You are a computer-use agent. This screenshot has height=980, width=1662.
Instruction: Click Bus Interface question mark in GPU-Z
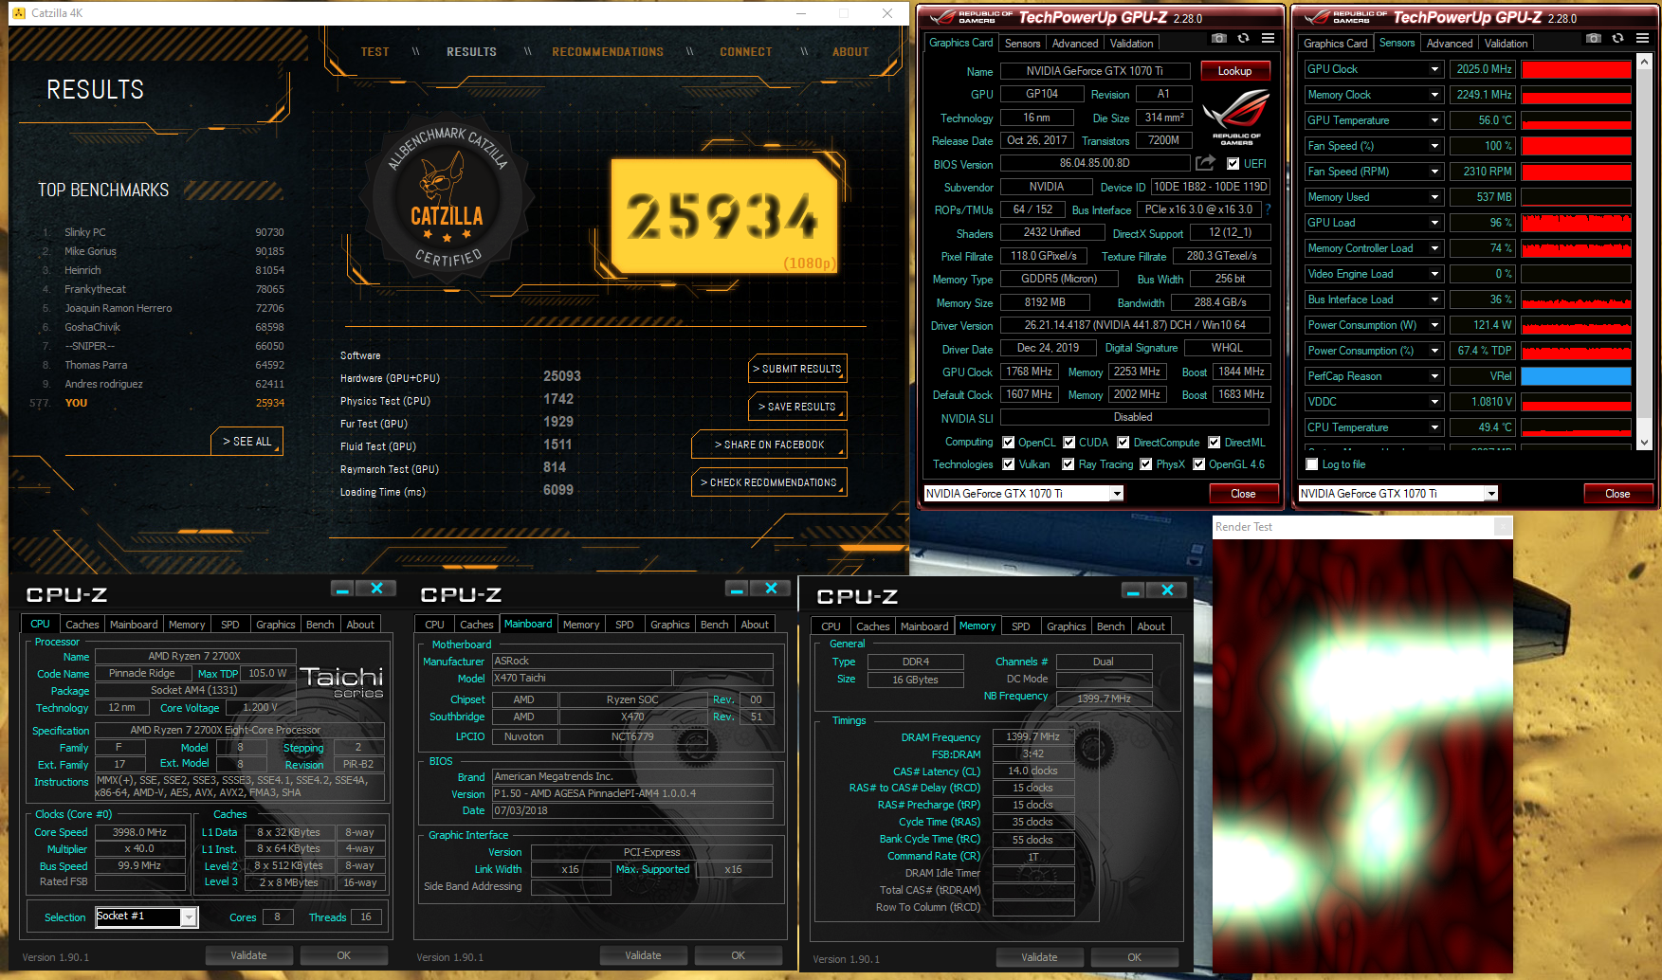(x=1268, y=209)
